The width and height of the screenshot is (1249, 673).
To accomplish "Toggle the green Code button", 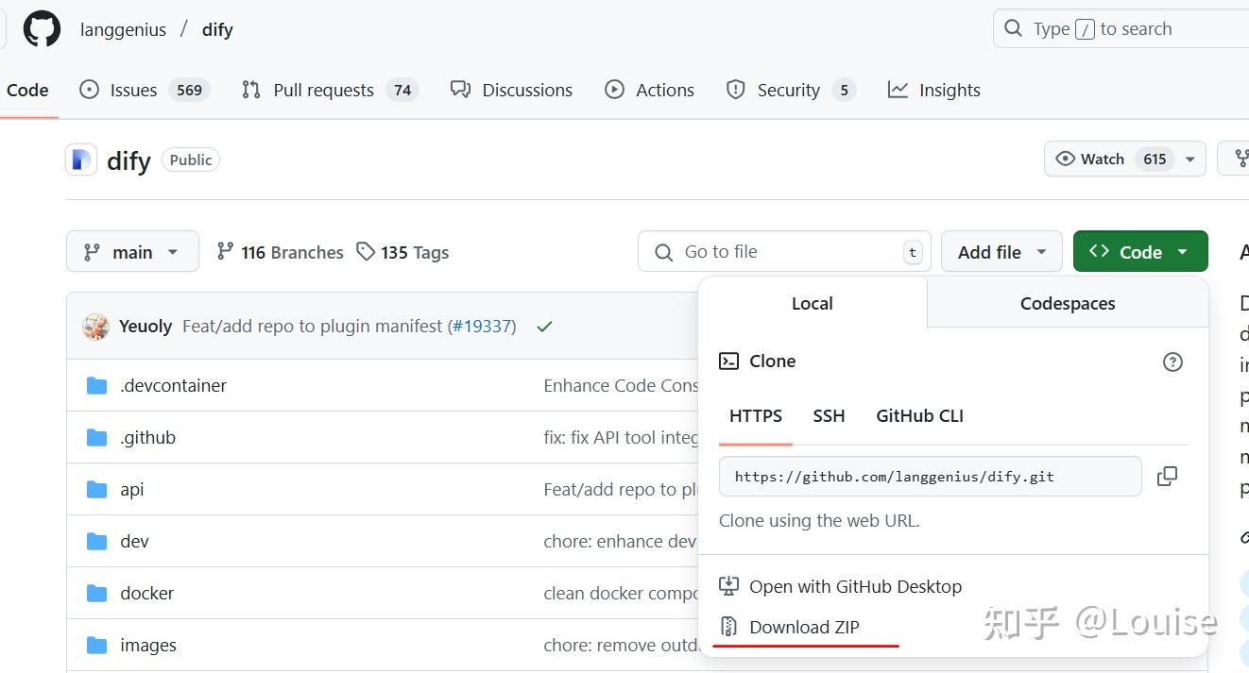I will [1139, 252].
